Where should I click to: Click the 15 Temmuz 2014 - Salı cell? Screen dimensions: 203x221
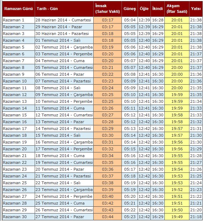(64, 135)
